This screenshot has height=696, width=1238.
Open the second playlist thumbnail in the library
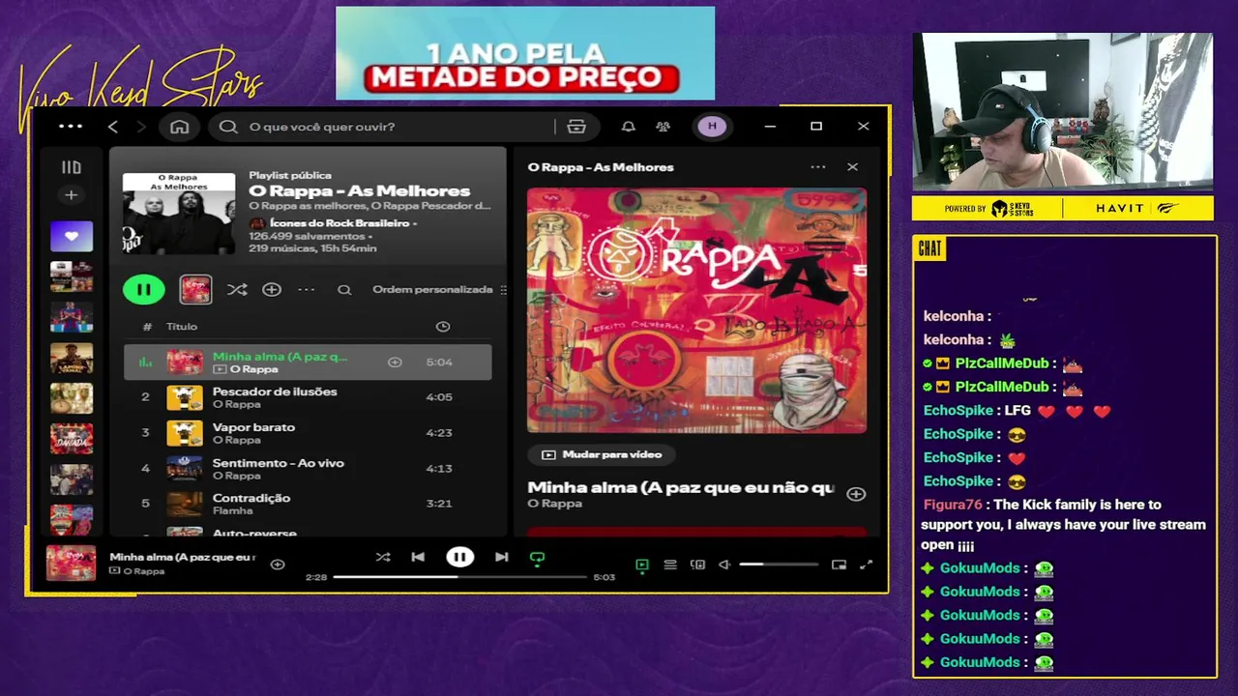tap(72, 276)
